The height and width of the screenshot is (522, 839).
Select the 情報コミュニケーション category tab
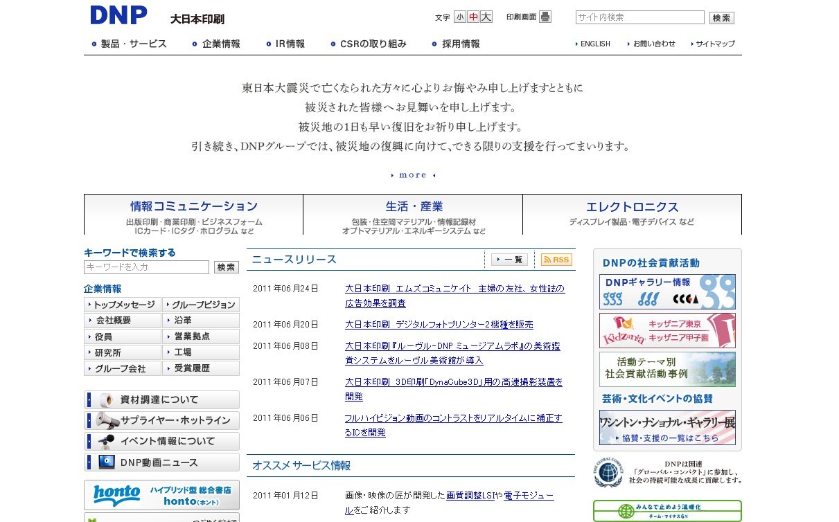tap(193, 215)
